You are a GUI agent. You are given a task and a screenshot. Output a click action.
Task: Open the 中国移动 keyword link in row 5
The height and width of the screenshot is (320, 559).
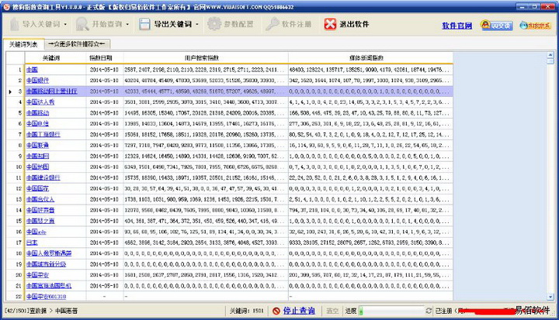tap(38, 113)
